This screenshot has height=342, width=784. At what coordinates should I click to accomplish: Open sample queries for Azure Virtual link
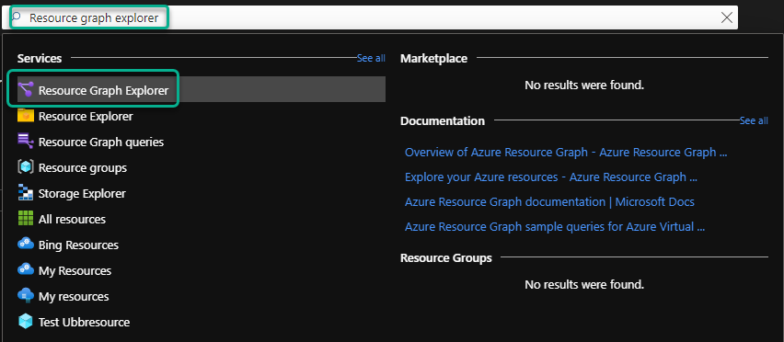tap(555, 227)
